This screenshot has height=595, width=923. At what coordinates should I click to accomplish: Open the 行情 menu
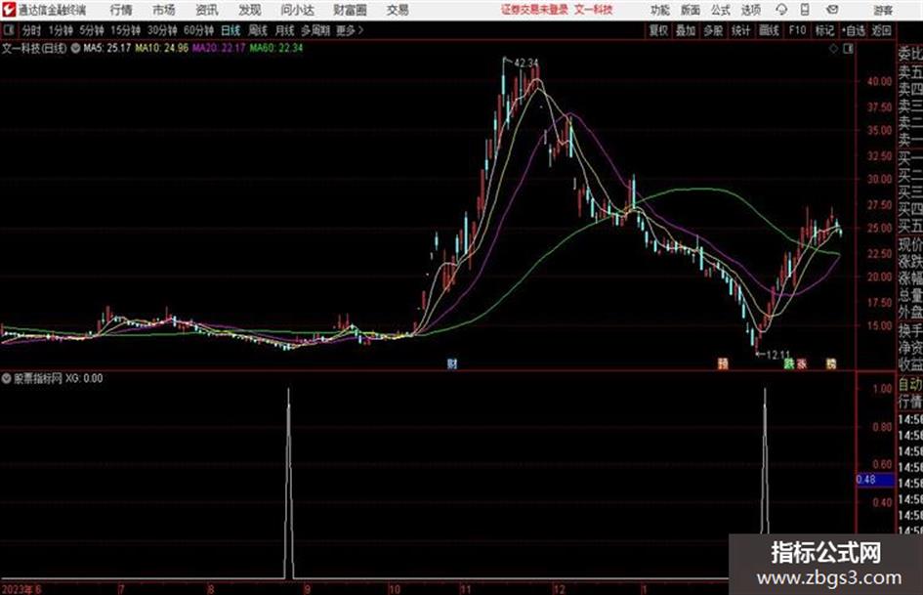pyautogui.click(x=121, y=10)
